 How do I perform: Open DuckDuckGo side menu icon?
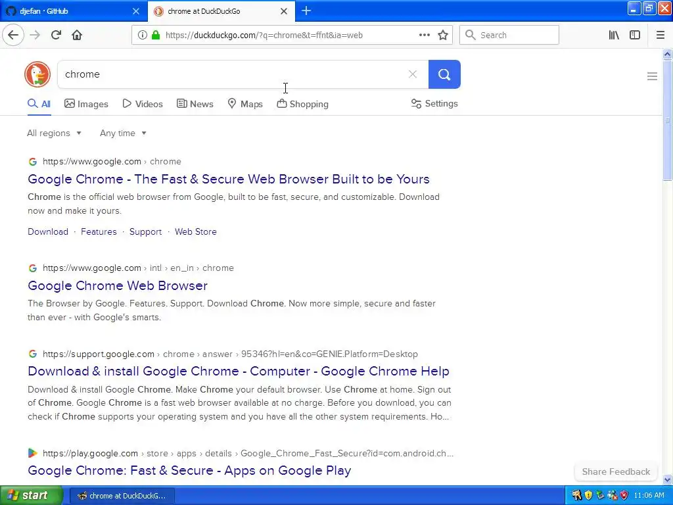pos(652,76)
